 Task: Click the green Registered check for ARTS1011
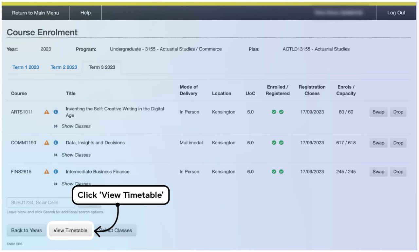[281, 112]
